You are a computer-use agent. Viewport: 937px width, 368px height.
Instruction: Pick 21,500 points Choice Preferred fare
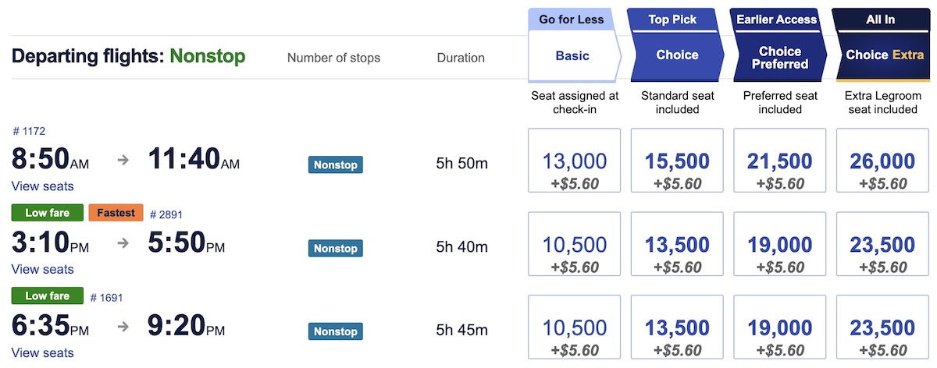[780, 169]
